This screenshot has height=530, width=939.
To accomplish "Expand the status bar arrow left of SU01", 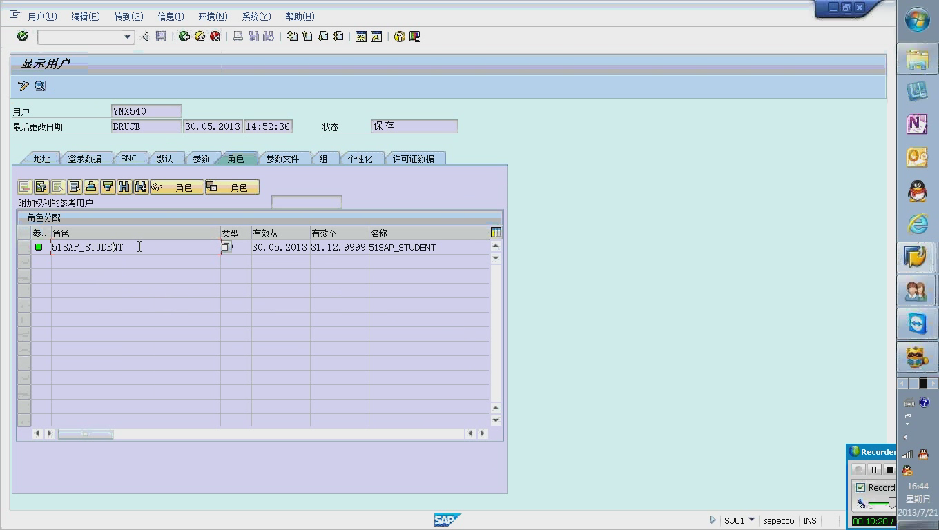I will tap(713, 520).
